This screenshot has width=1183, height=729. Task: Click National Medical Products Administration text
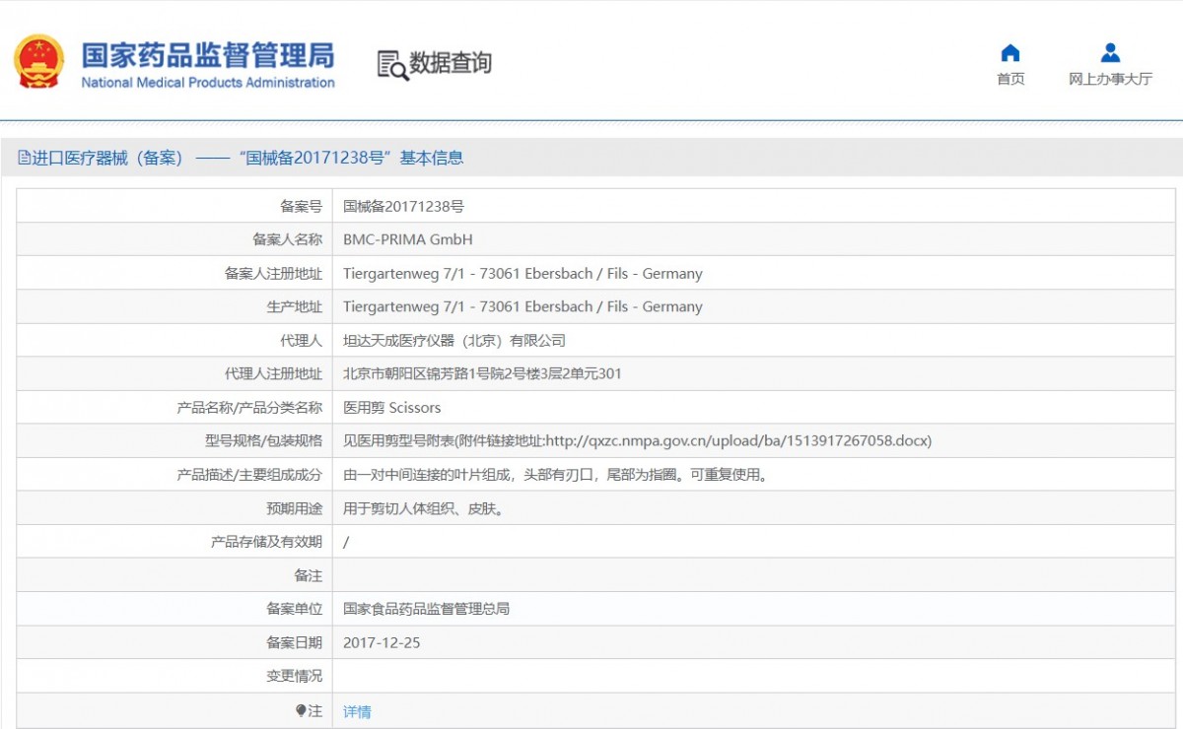click(208, 83)
